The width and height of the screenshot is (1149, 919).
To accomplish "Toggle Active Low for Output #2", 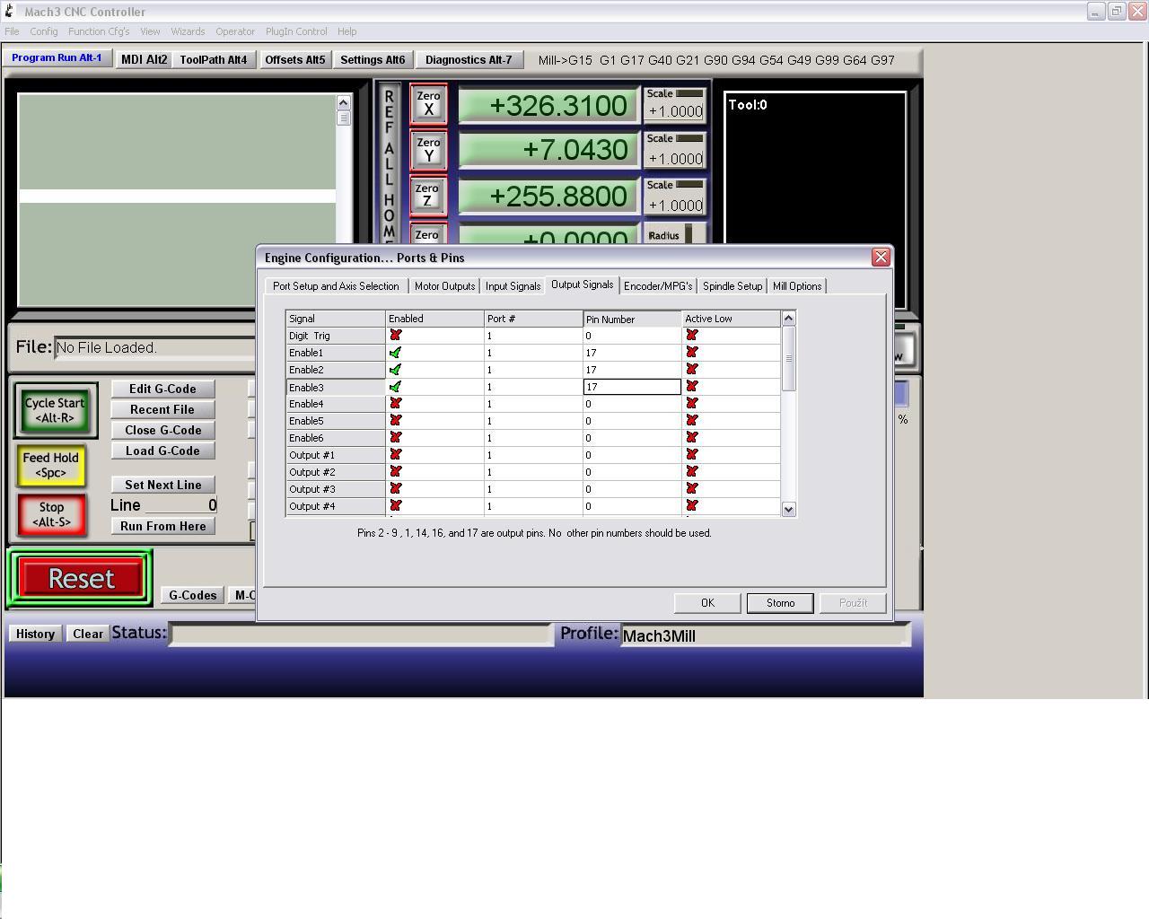I will point(692,472).
